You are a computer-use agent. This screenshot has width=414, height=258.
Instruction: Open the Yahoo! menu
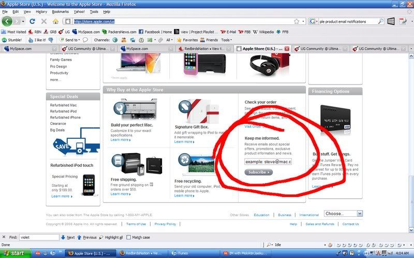point(79,11)
